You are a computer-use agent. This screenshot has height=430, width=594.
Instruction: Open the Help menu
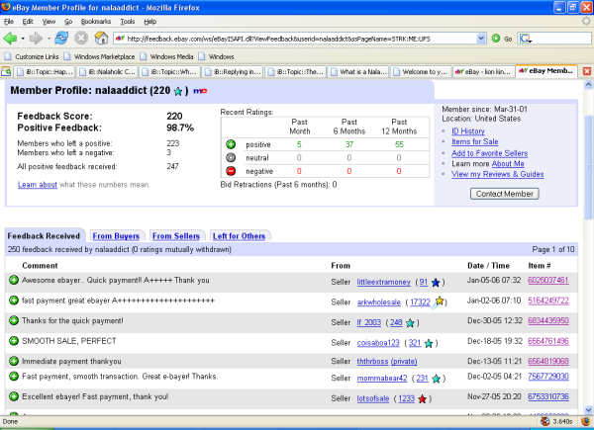point(150,22)
